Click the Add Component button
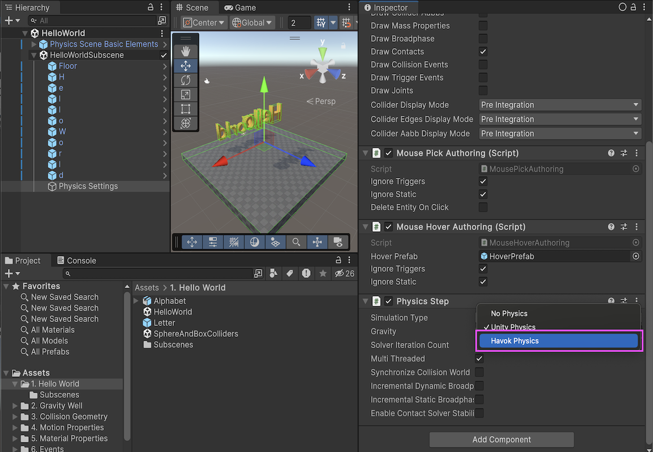 502,440
